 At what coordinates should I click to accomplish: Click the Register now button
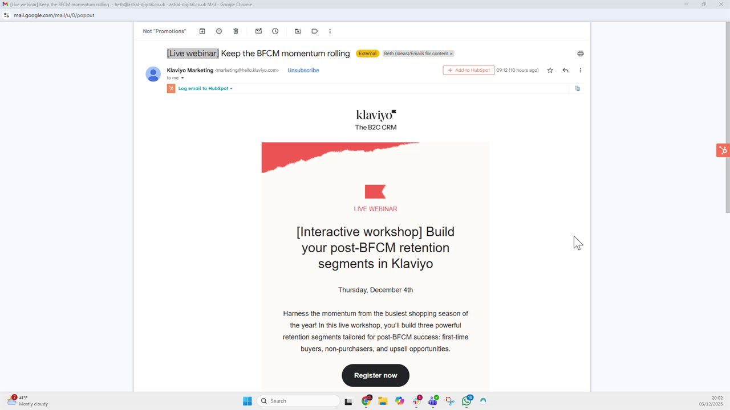pos(375,375)
